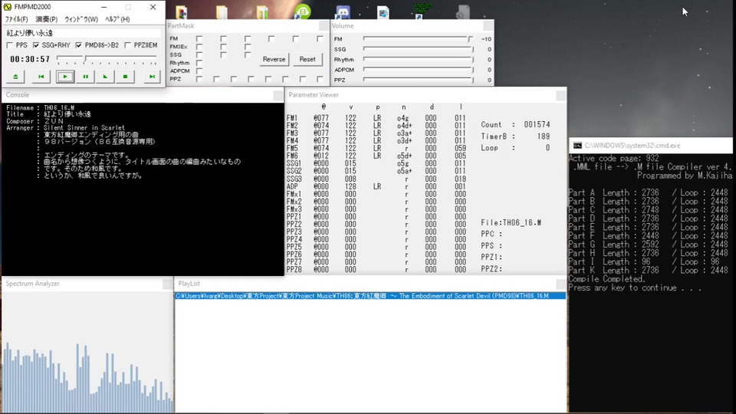Click the eject/open file button
Viewport: 736px width, 414px height.
pyautogui.click(x=15, y=77)
